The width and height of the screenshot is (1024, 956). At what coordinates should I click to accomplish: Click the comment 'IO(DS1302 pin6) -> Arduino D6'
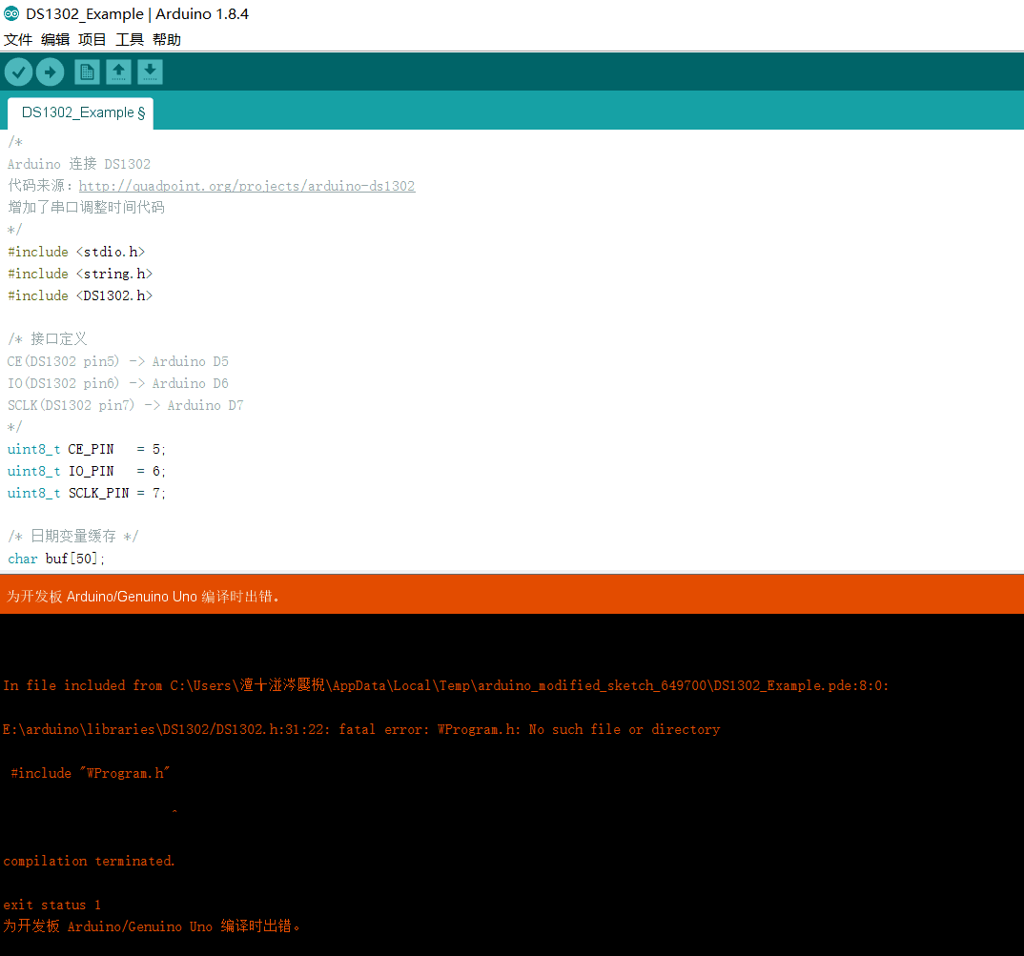pos(118,383)
